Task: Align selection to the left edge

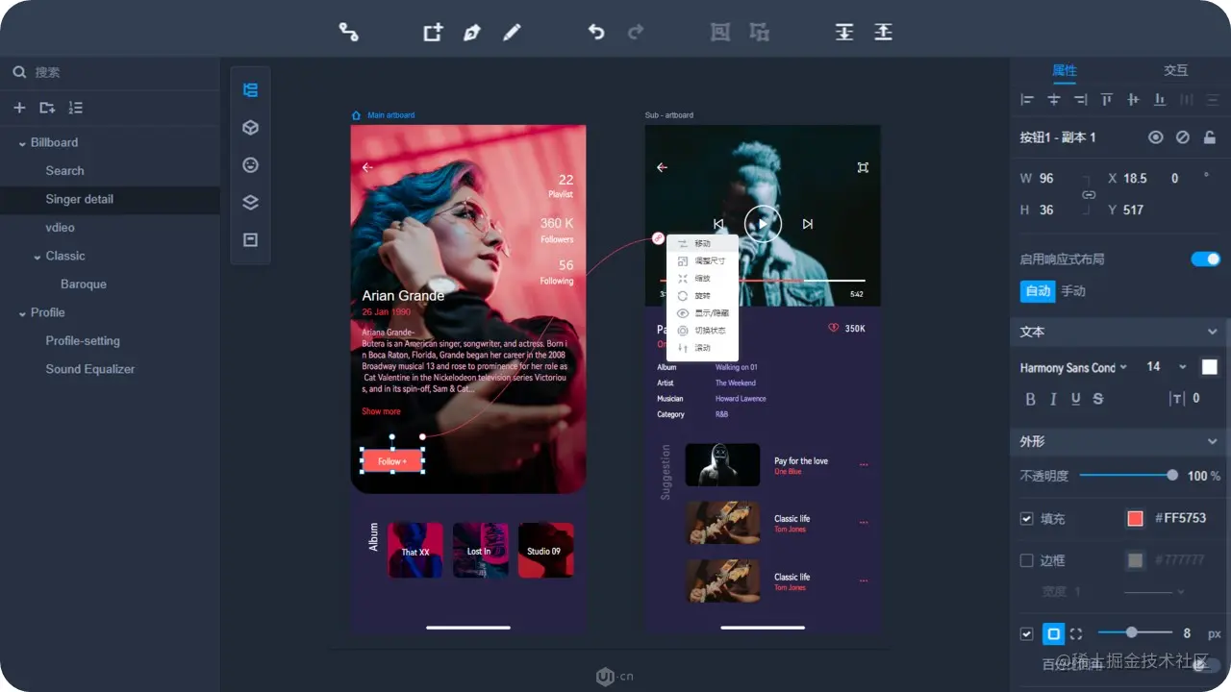Action: (x=1027, y=99)
